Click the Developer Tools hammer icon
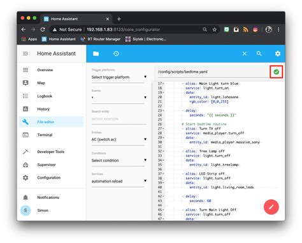 click(x=25, y=152)
